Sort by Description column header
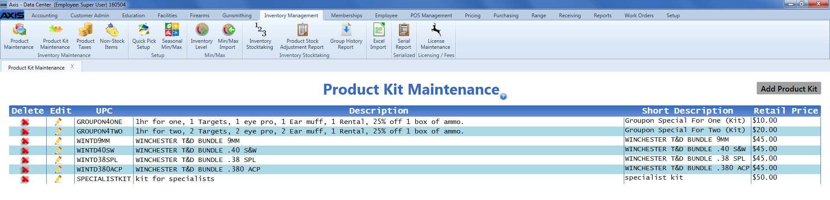The width and height of the screenshot is (830, 200). tap(379, 111)
